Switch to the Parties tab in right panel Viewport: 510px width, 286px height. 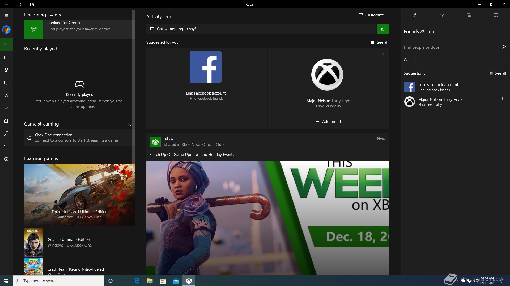pos(442,15)
